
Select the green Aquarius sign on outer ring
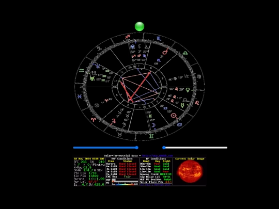pos(82,71)
